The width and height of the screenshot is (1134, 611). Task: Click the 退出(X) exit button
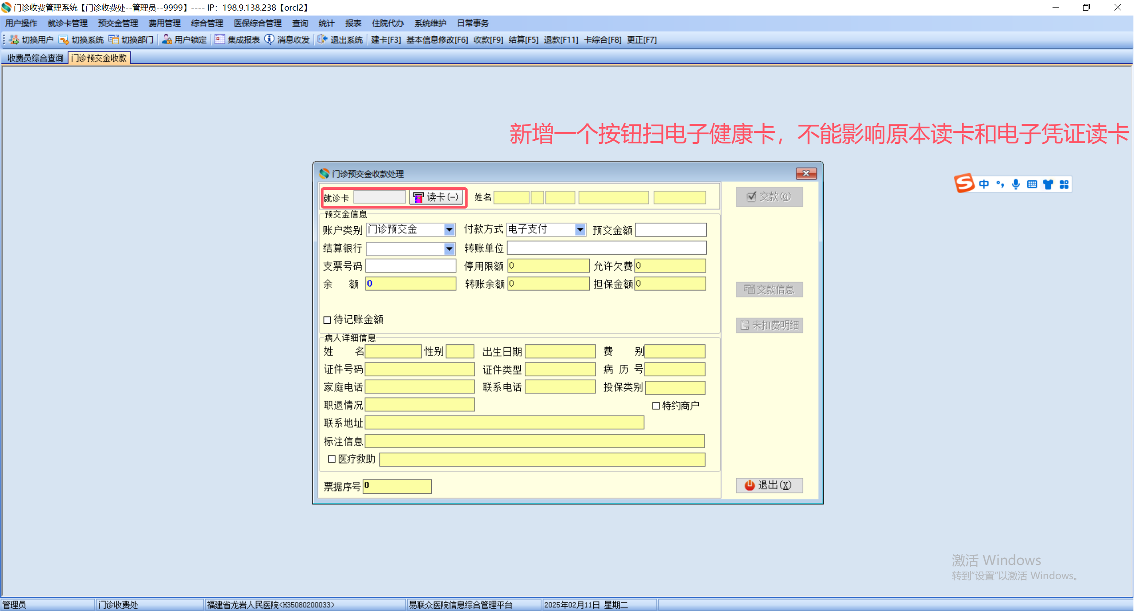click(x=769, y=485)
